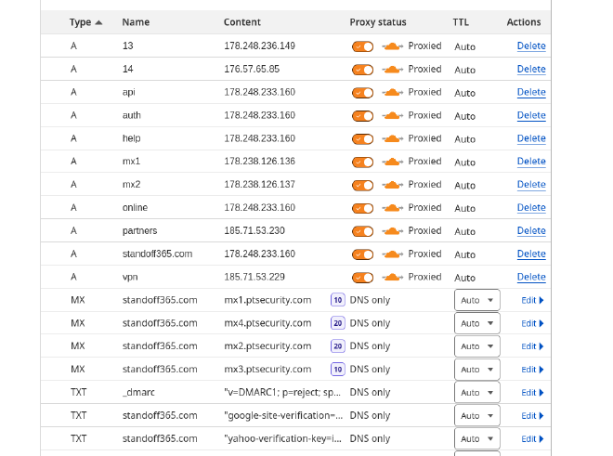Toggle proxy switch for record 13

pos(362,46)
